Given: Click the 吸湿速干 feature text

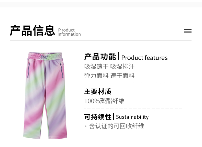Looking at the screenshot, I should point(96,67).
